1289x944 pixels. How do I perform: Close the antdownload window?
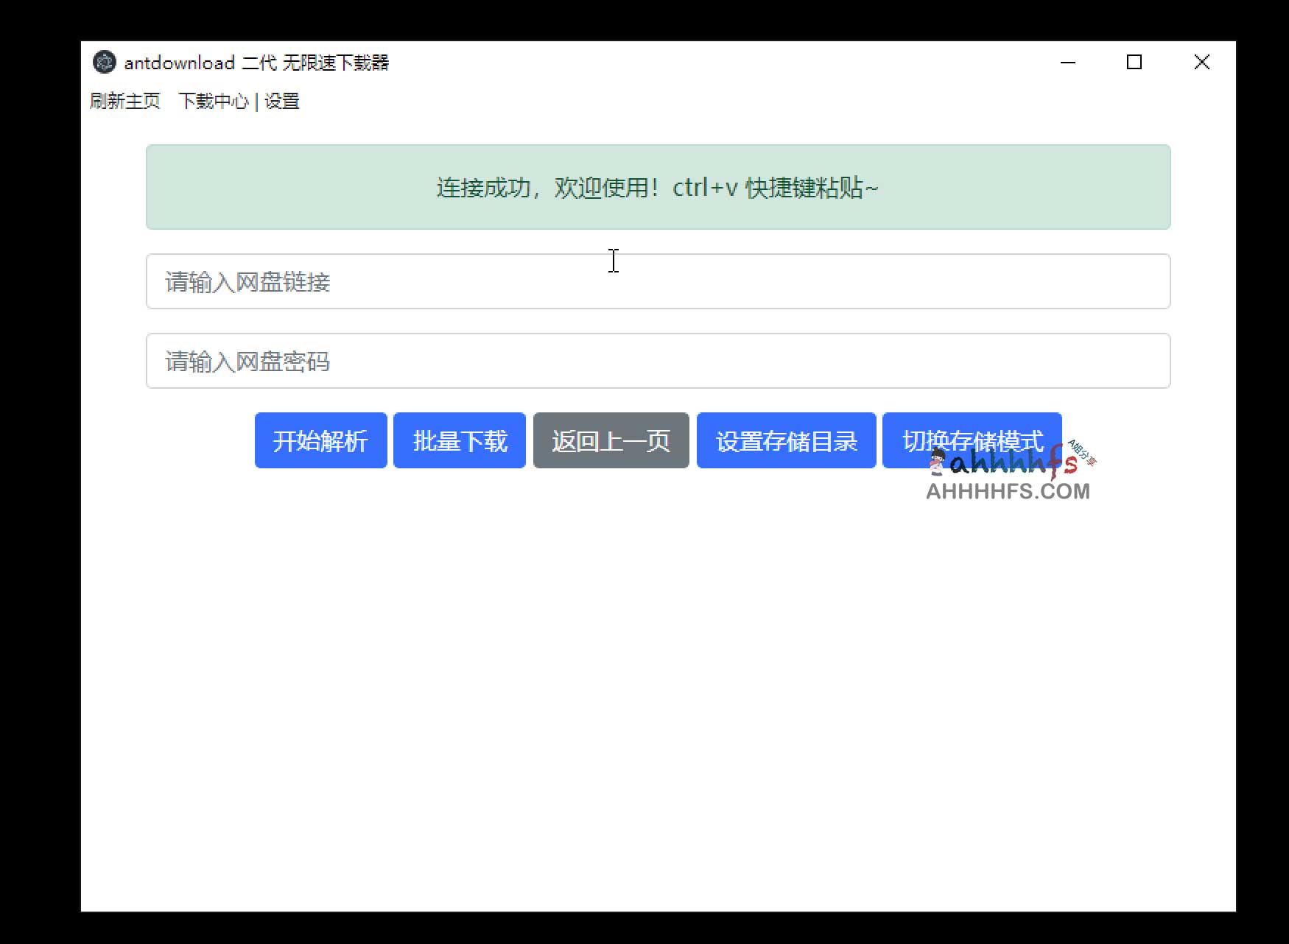coord(1201,63)
